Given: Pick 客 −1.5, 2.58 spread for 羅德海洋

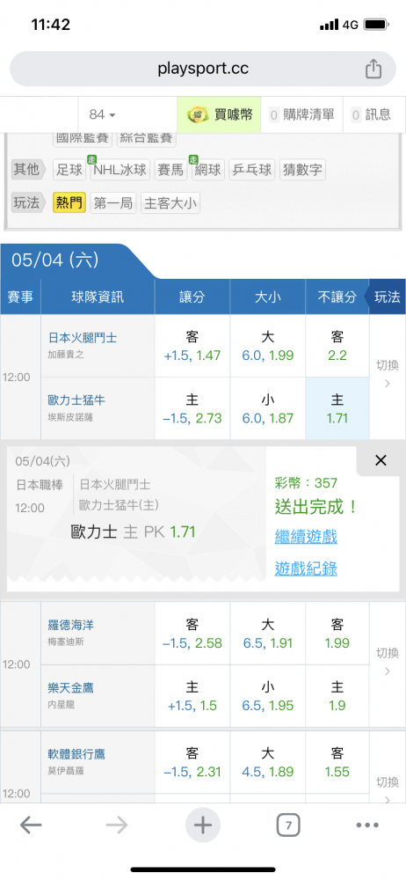Looking at the screenshot, I should click(x=192, y=633).
